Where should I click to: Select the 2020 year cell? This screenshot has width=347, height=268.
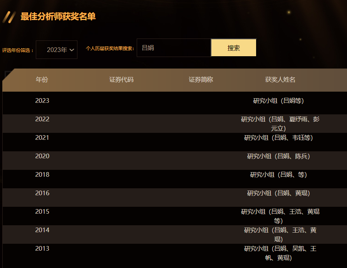click(42, 156)
